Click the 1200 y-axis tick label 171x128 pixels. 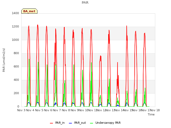(15, 27)
